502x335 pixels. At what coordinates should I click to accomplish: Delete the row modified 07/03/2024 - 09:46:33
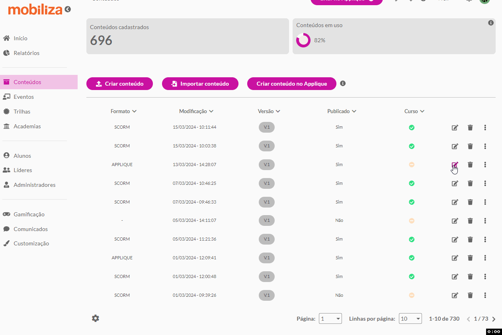[470, 202]
